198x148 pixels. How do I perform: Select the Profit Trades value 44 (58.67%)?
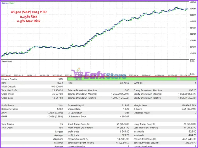[x=123, y=128]
